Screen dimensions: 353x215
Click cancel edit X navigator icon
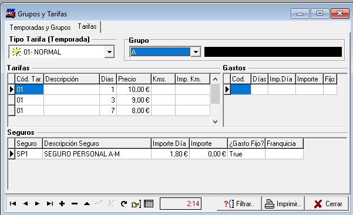(111, 204)
